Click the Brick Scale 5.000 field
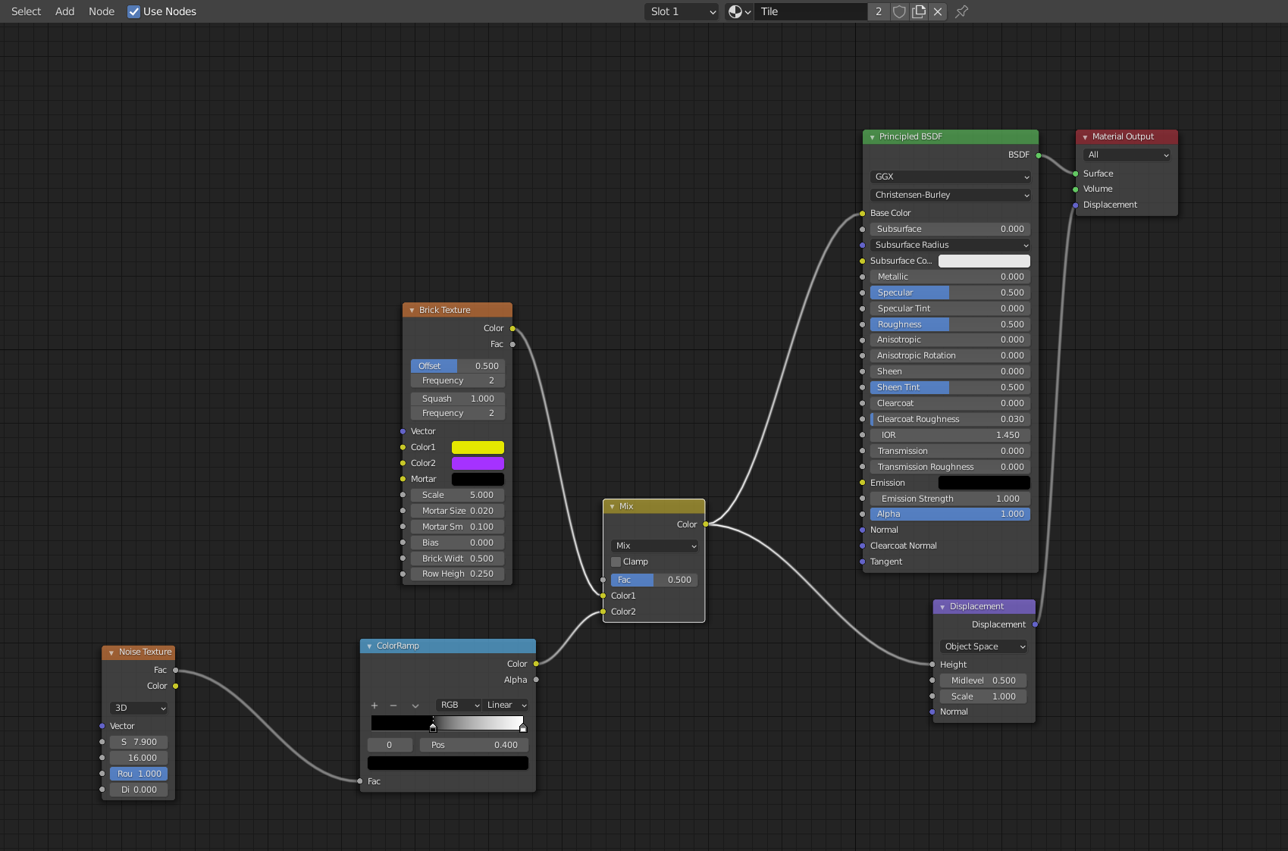This screenshot has height=851, width=1288. (458, 495)
